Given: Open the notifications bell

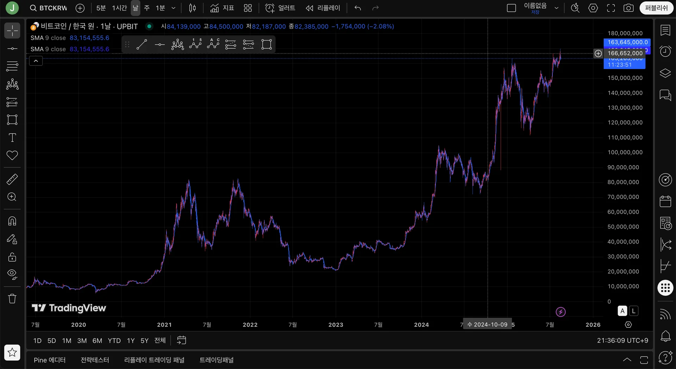Looking at the screenshot, I should click(x=665, y=336).
